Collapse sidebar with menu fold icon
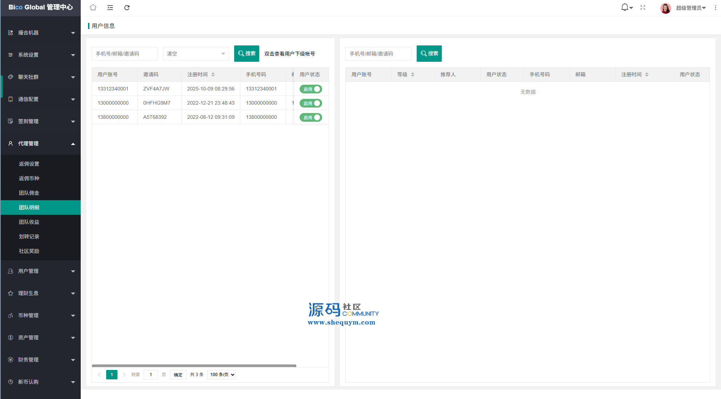 pyautogui.click(x=110, y=7)
